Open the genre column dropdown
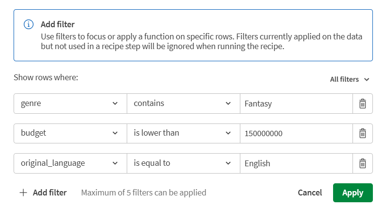This screenshot has height=211, width=386. pos(70,104)
